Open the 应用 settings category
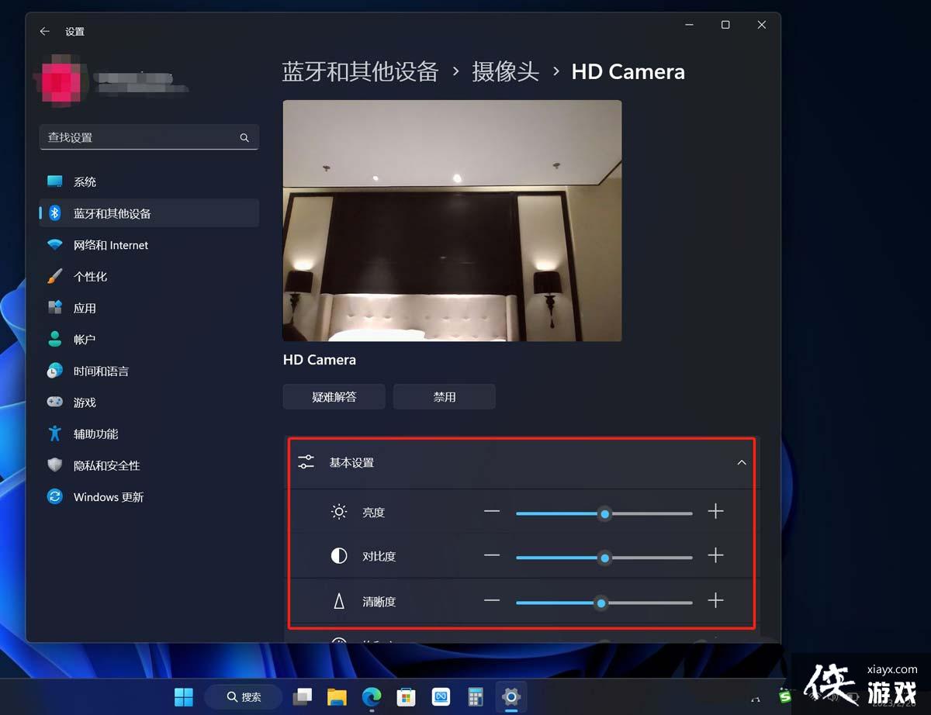 (85, 308)
